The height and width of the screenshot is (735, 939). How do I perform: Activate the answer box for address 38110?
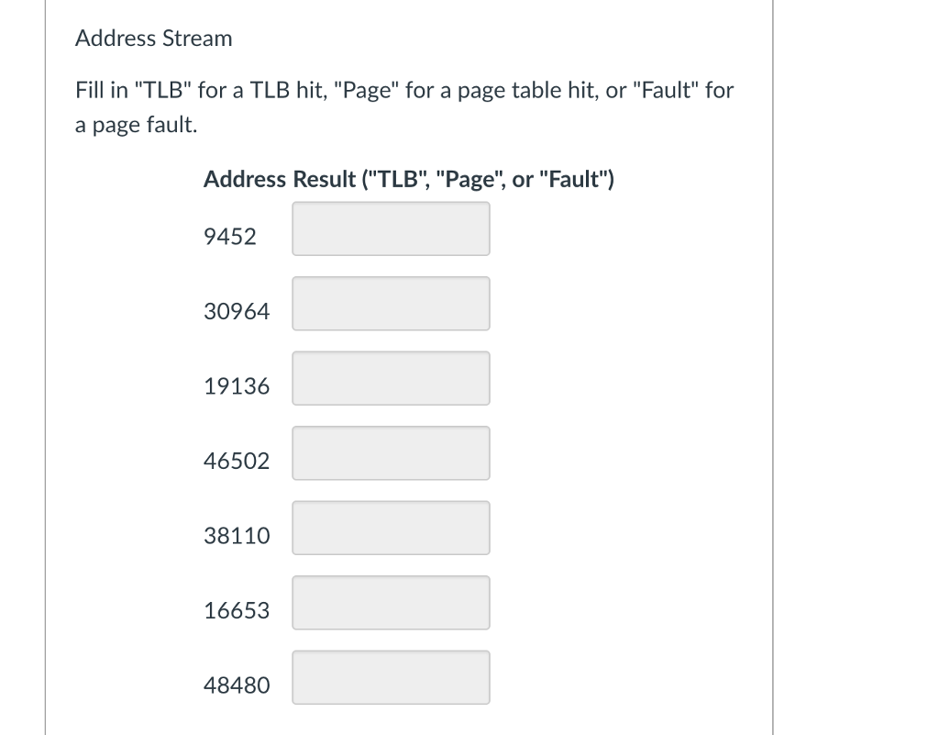[391, 529]
